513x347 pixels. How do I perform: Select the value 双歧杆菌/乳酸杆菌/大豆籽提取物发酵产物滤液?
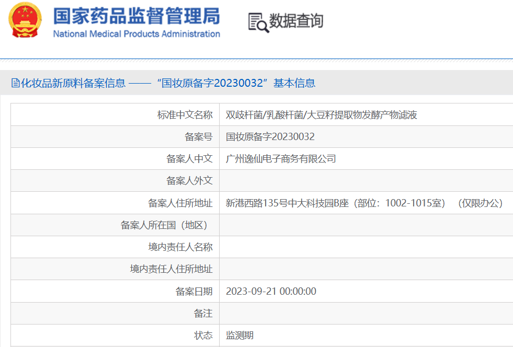click(x=321, y=115)
